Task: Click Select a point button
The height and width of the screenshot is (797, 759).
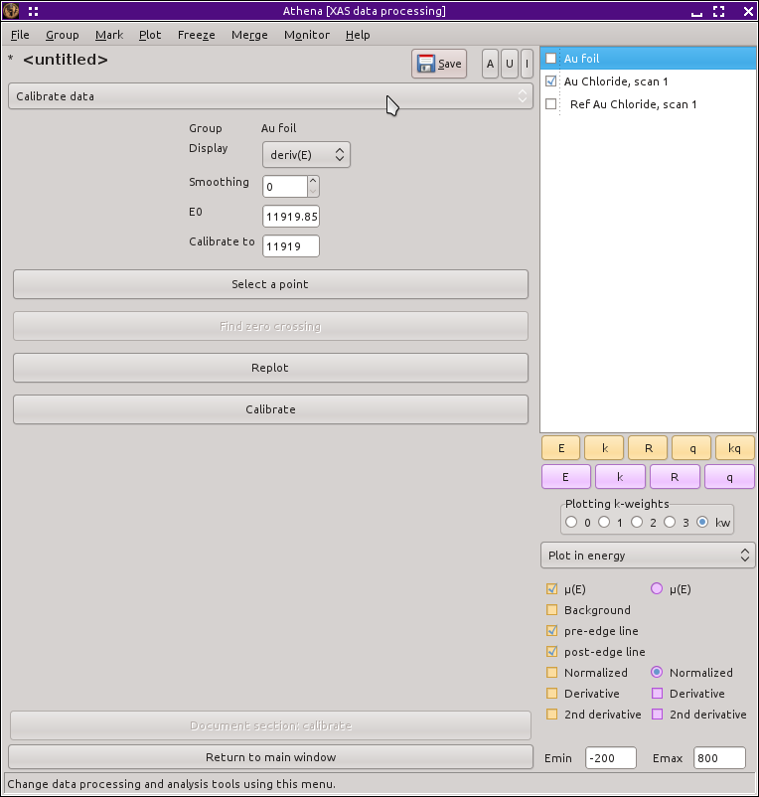Action: point(270,284)
